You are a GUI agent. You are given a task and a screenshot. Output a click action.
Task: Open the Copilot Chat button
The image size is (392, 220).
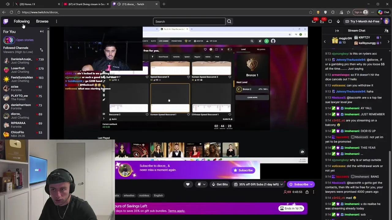coord(383,12)
